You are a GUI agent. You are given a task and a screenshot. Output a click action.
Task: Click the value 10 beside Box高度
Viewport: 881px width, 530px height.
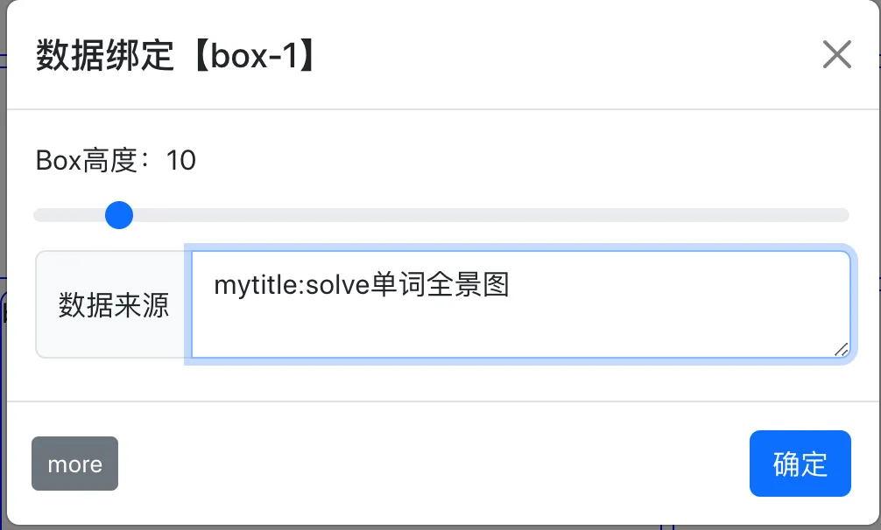point(181,161)
